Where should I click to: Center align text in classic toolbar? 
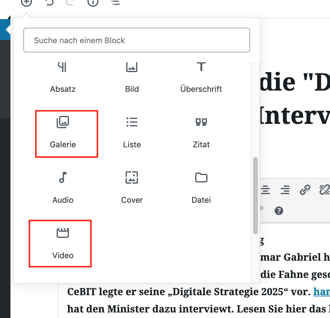pyautogui.click(x=265, y=190)
